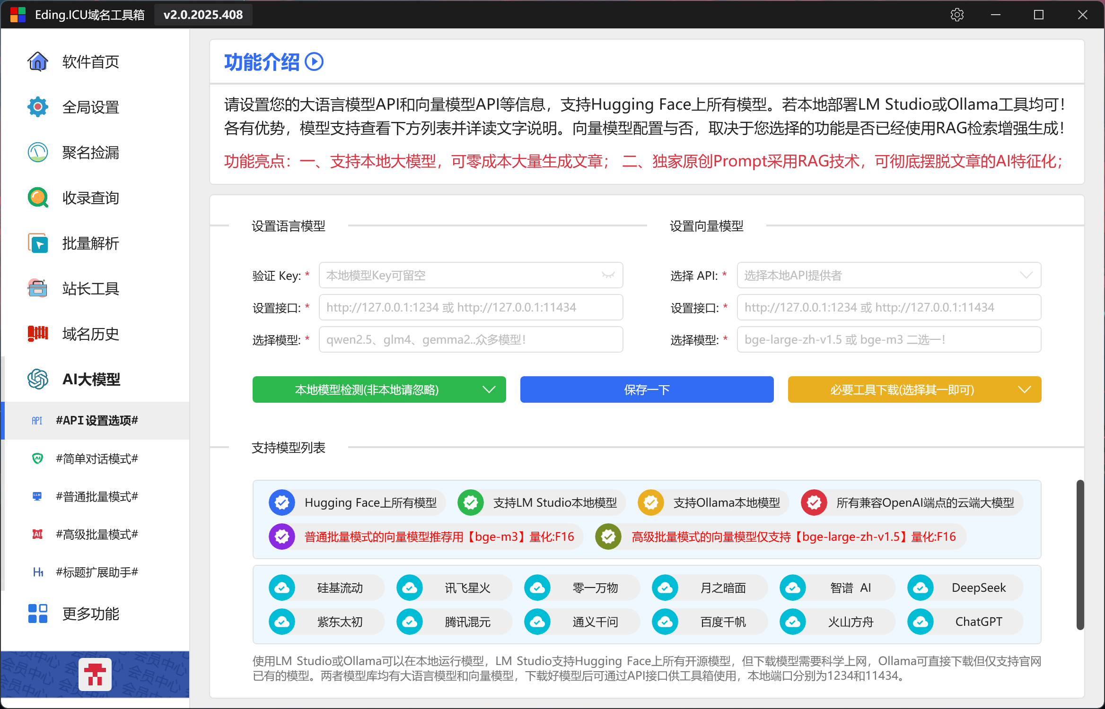
Task: Expand 必要工具下载 dropdown arrow
Action: pyautogui.click(x=1025, y=389)
